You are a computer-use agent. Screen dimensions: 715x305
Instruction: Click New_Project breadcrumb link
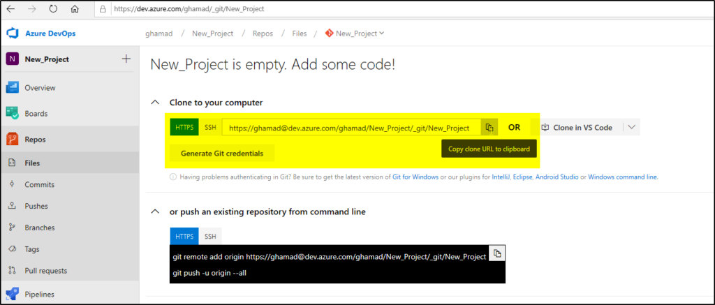[x=212, y=34]
